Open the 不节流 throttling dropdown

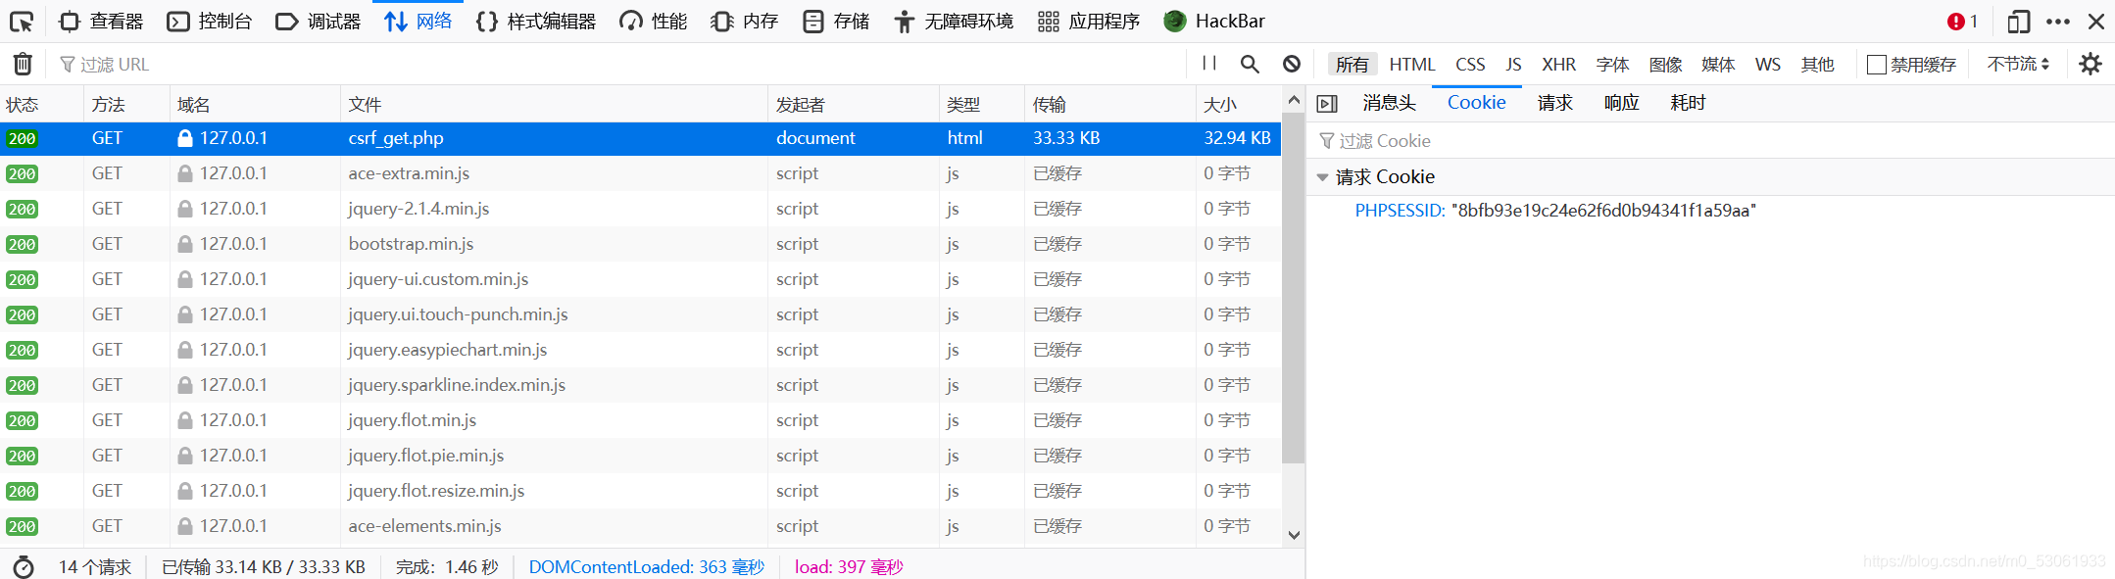coord(2018,64)
